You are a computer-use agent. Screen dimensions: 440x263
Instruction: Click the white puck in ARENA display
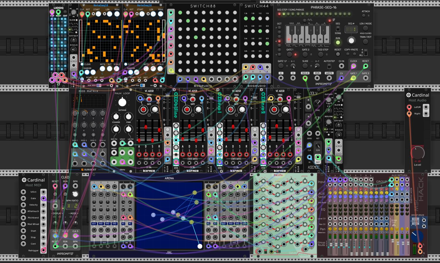point(200,246)
